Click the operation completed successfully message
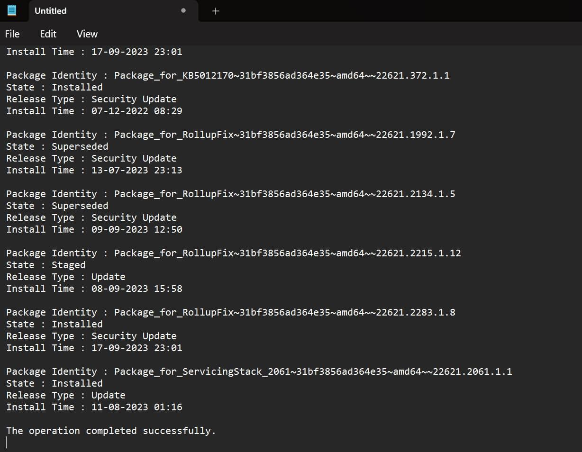The width and height of the screenshot is (582, 452). point(111,430)
